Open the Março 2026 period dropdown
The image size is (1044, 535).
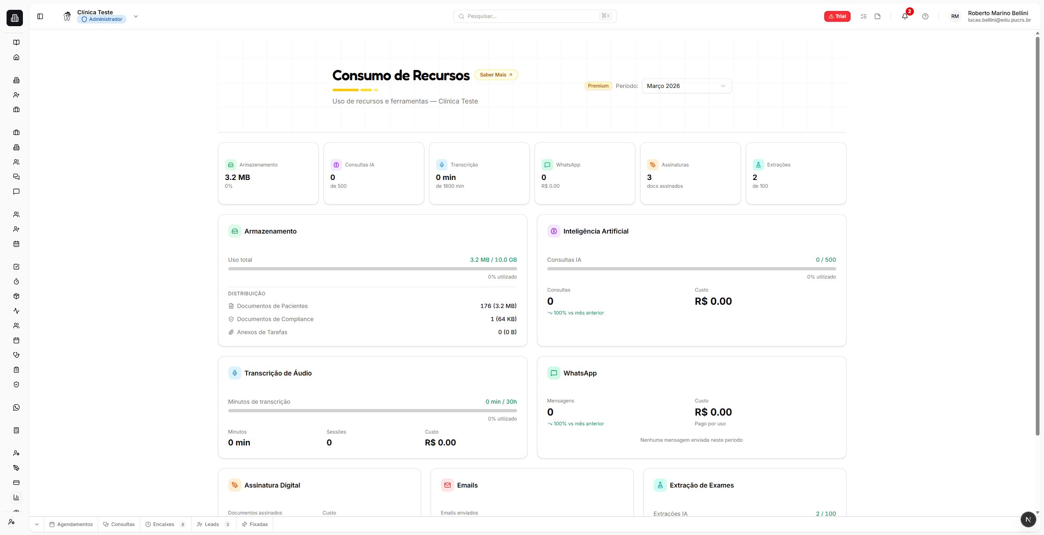[686, 86]
